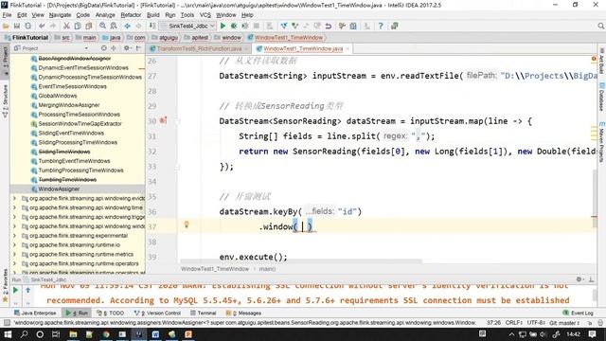Image resolution: width=606 pixels, height=341 pixels.
Task: Switch to TransformTest5_RichFunction.java tab
Action: click(199, 48)
